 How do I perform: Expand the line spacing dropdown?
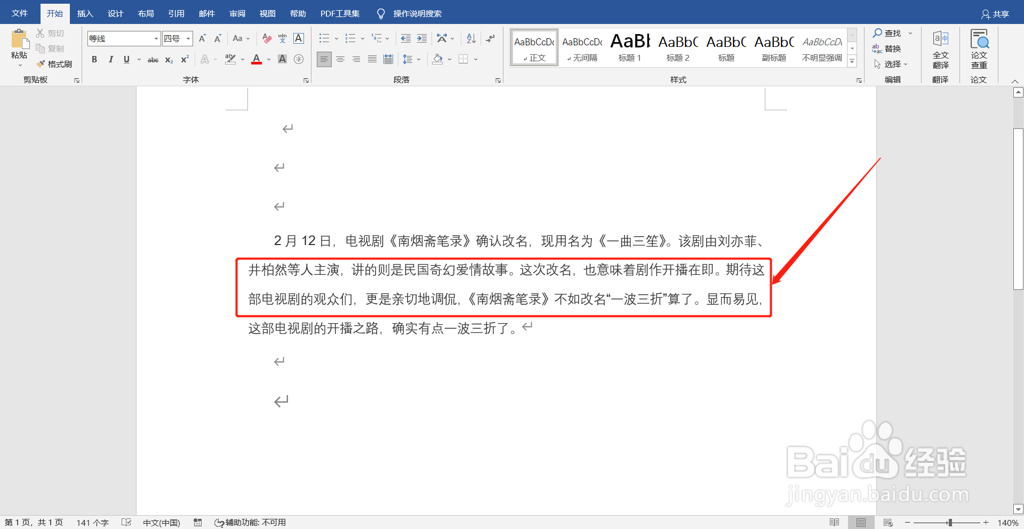pyautogui.click(x=419, y=59)
